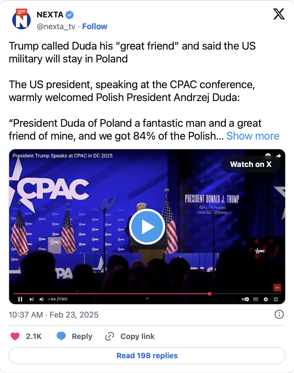The width and height of the screenshot is (294, 373).
Task: Open the tweet info circle icon
Action: [279, 314]
